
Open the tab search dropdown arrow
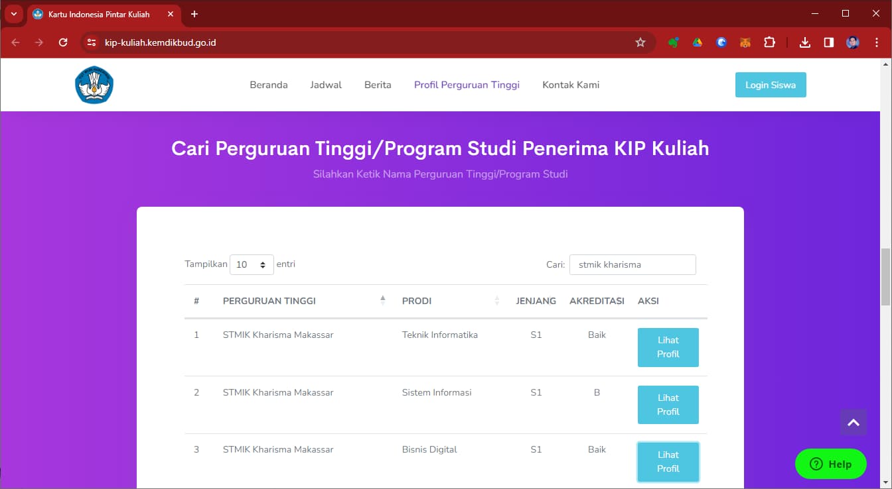pyautogui.click(x=13, y=14)
